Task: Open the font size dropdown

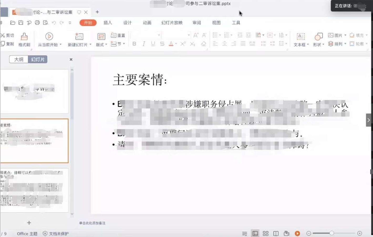Action: click(189, 35)
